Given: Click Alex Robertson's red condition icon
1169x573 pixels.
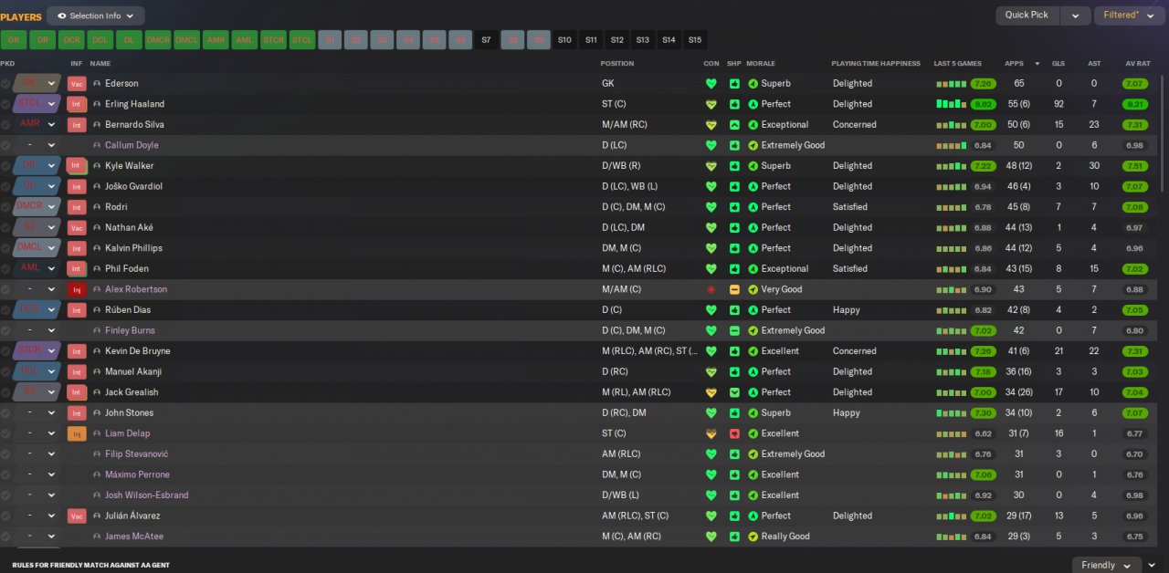Looking at the screenshot, I should (x=711, y=289).
